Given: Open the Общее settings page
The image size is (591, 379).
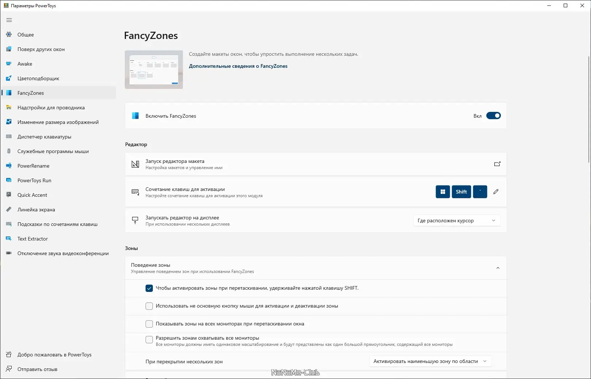Looking at the screenshot, I should 59,35.
